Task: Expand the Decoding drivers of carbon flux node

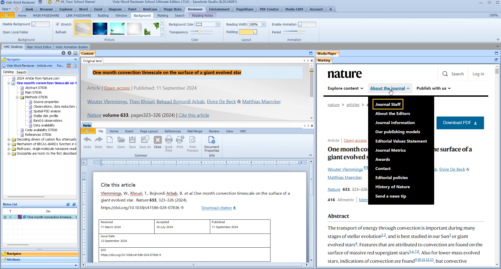Action: [x=9, y=139]
